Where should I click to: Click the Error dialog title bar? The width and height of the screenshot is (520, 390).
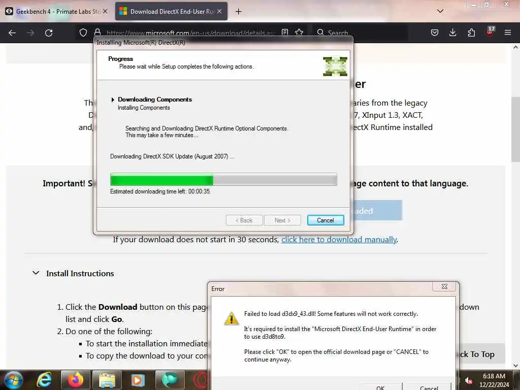click(x=321, y=288)
